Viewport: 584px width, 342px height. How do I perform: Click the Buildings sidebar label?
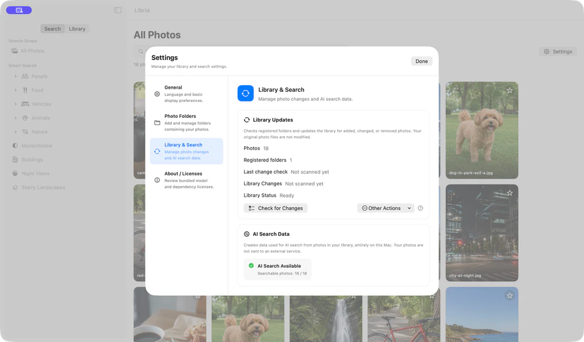(x=32, y=160)
